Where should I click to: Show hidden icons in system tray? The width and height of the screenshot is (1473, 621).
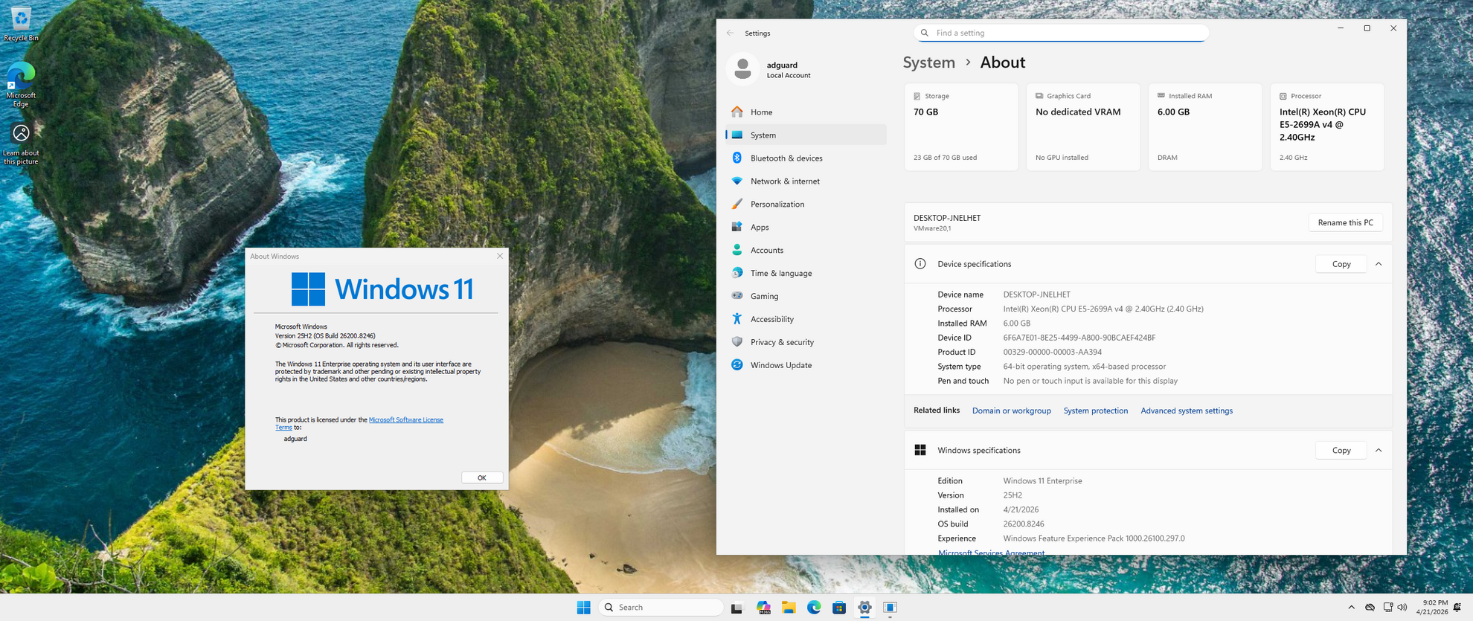pos(1351,608)
